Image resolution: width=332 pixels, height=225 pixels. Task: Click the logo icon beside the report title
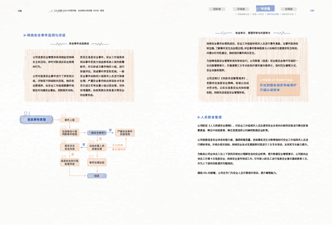[x=51, y=11]
